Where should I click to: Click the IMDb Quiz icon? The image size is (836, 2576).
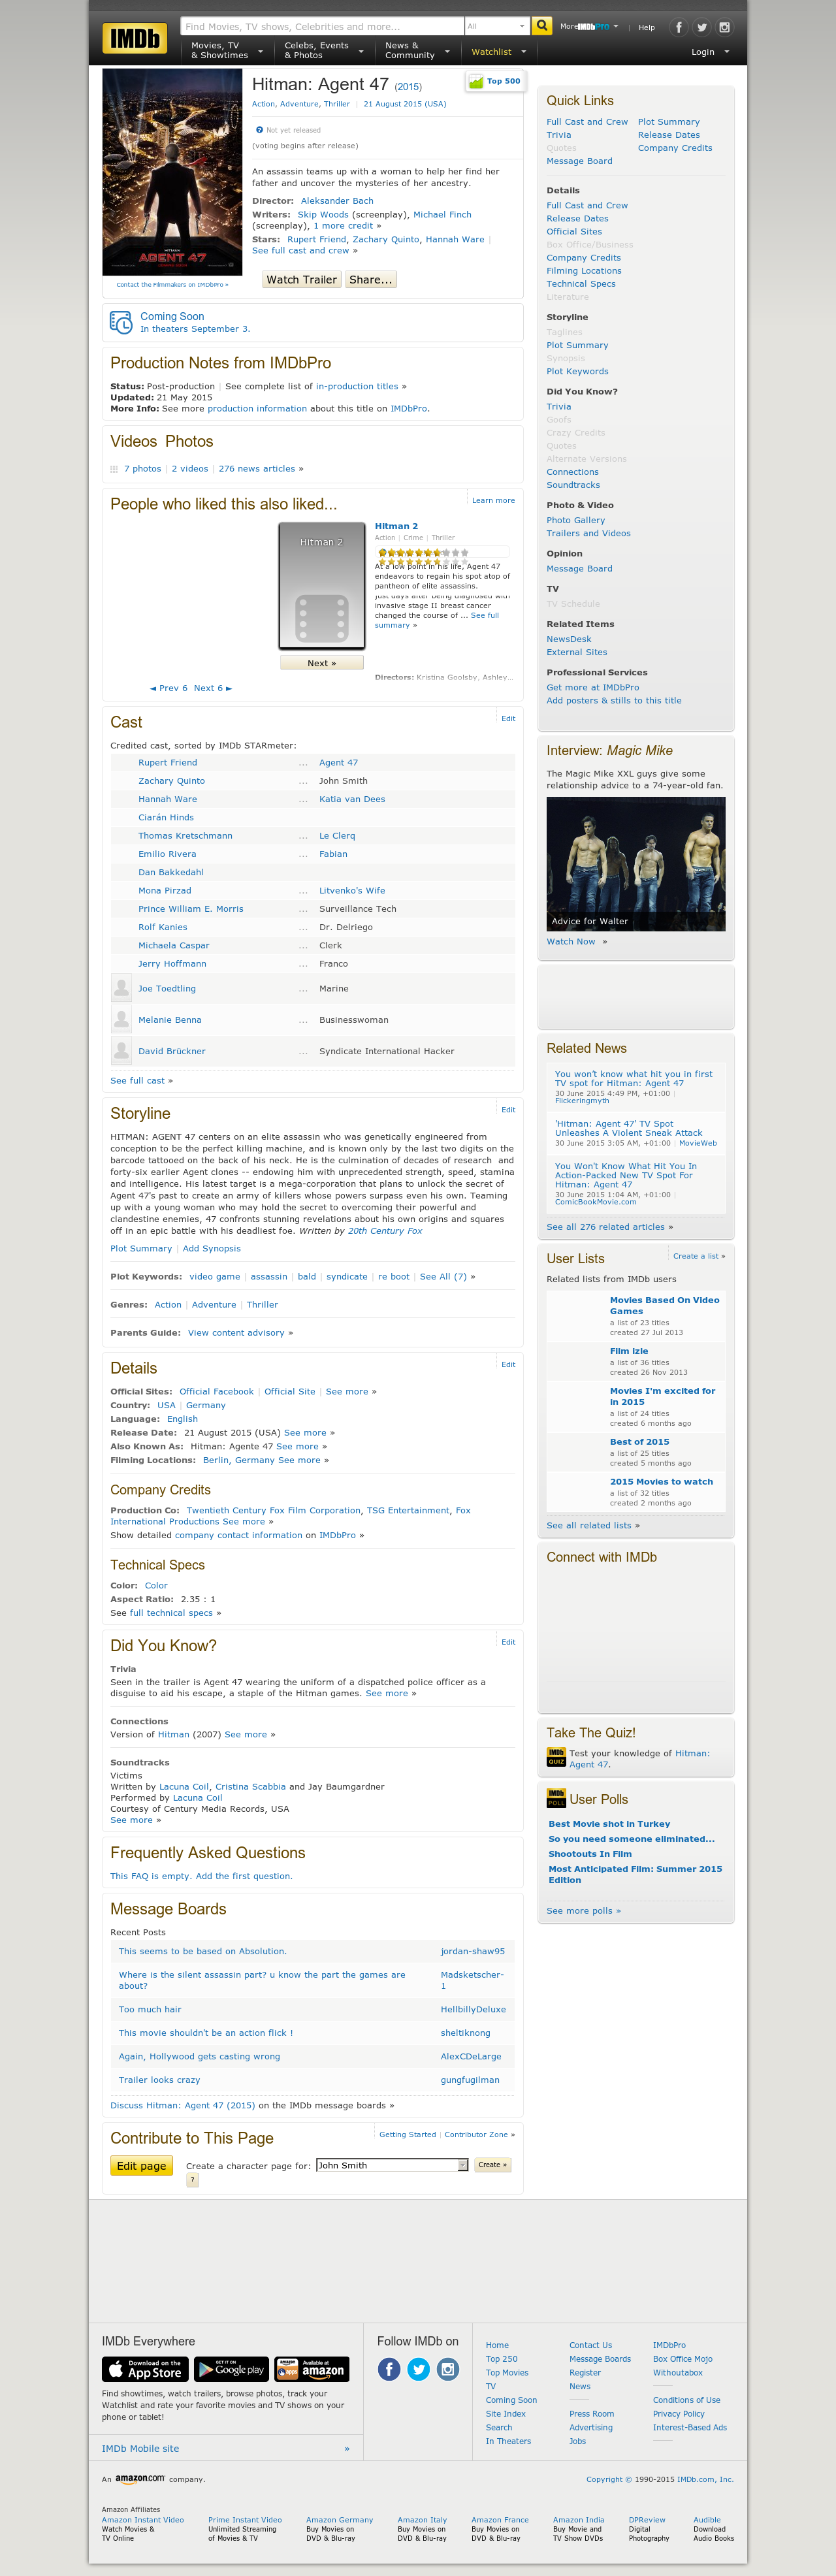coord(556,1757)
